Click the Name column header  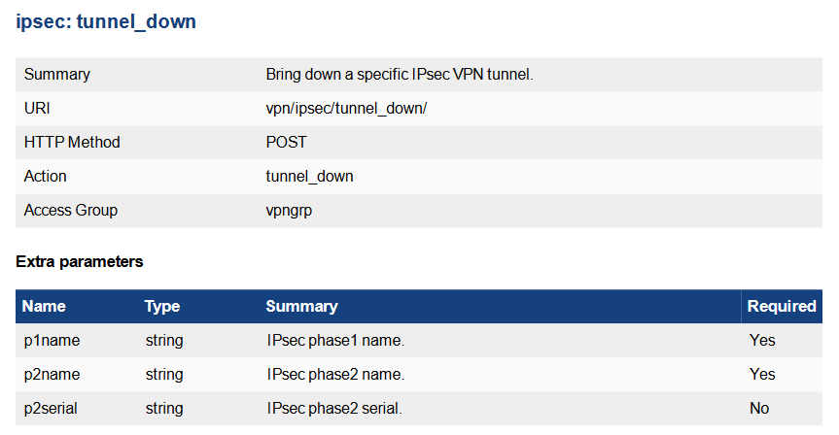point(44,306)
